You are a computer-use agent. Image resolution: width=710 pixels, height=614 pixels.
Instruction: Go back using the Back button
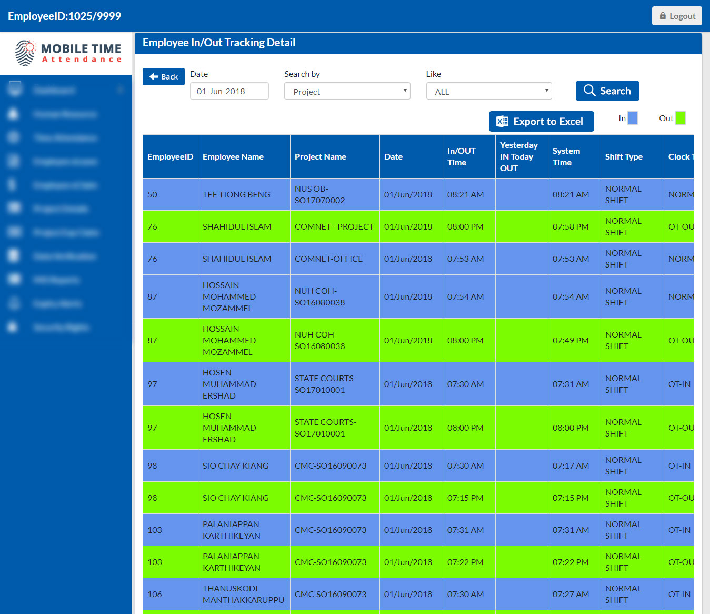164,76
